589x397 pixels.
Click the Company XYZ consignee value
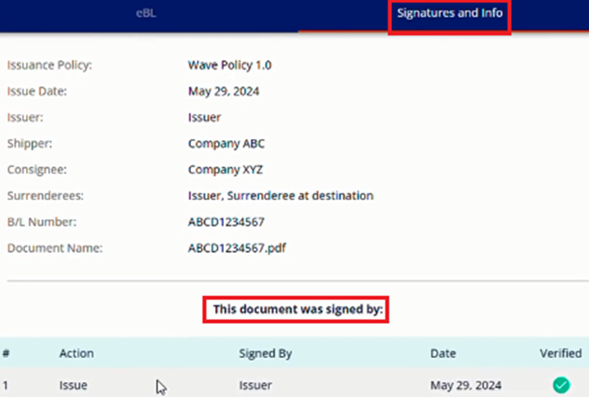point(225,170)
